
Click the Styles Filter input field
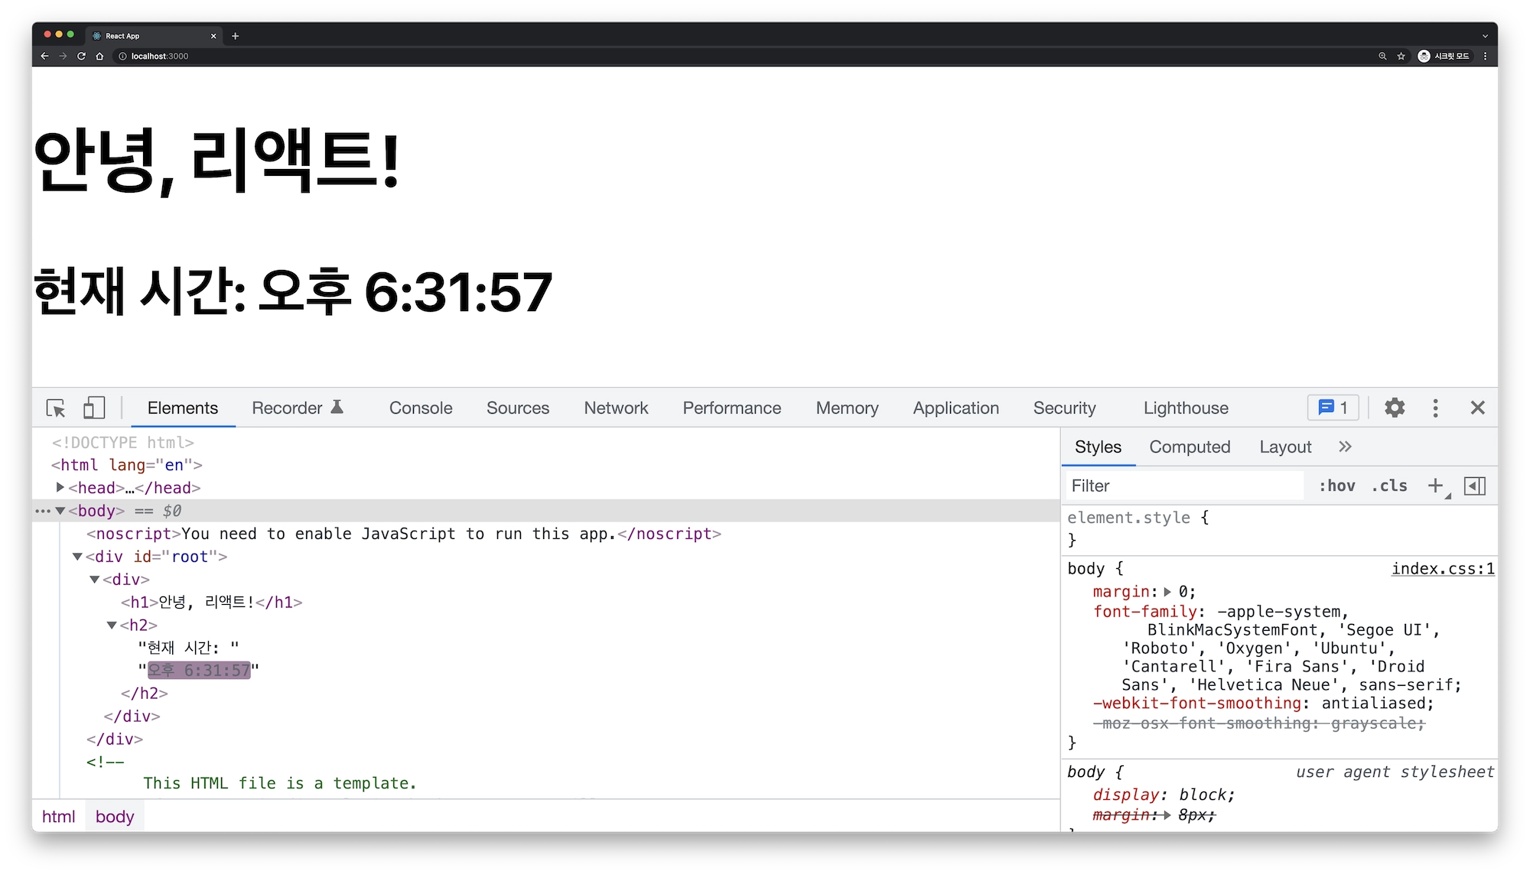tap(1182, 486)
